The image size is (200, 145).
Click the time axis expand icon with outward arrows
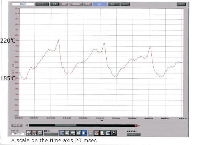(29, 133)
